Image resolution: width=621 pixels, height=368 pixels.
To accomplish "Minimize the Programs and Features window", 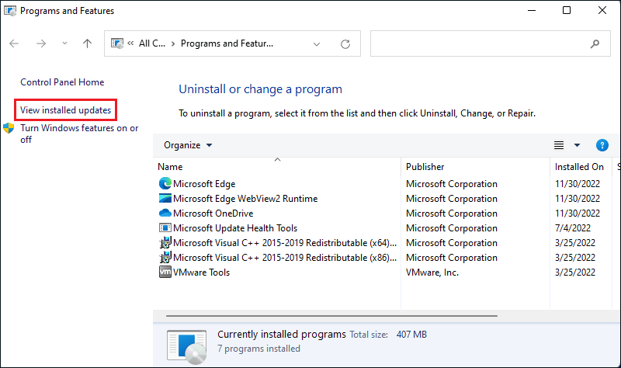I will [x=532, y=10].
